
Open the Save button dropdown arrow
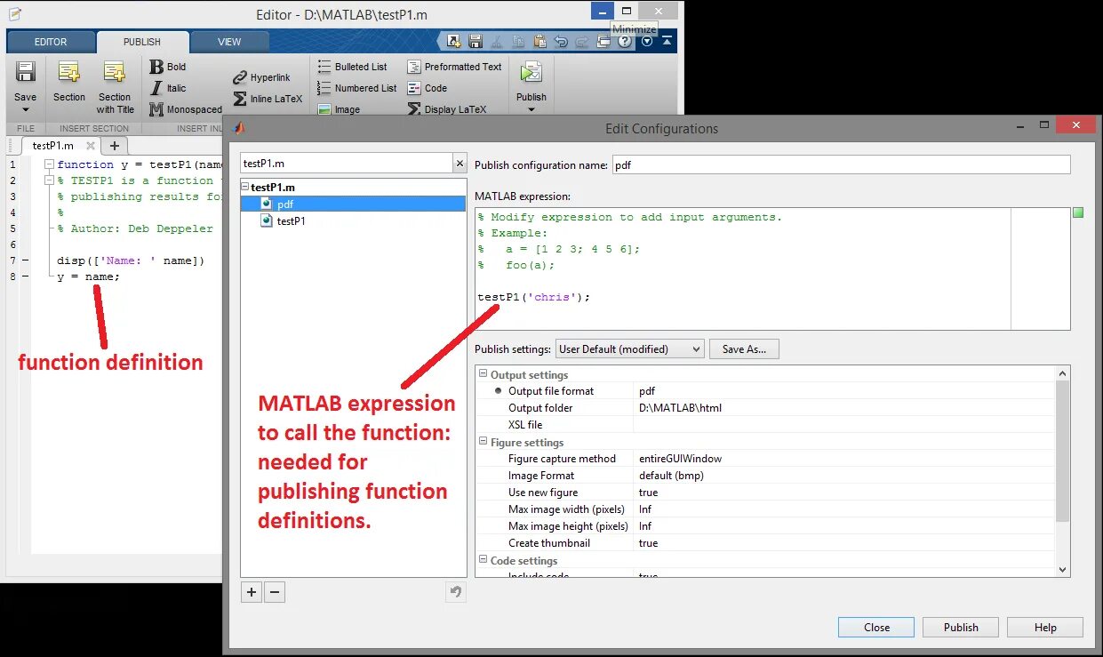click(x=25, y=110)
